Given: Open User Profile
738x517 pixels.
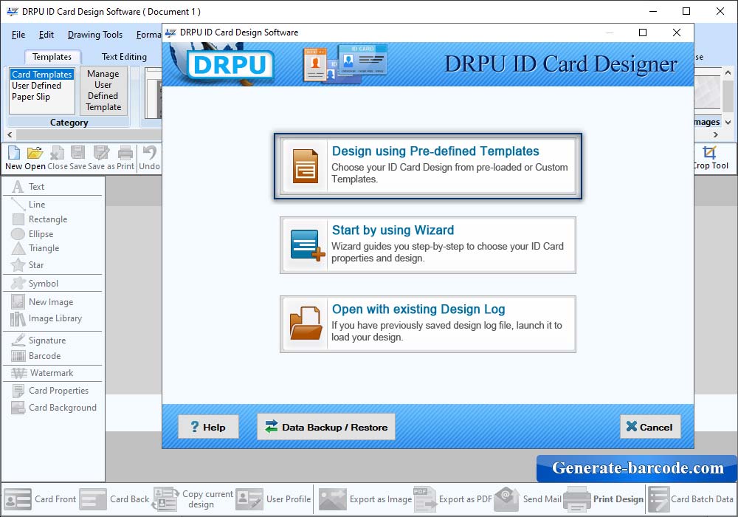Looking at the screenshot, I should point(274,499).
